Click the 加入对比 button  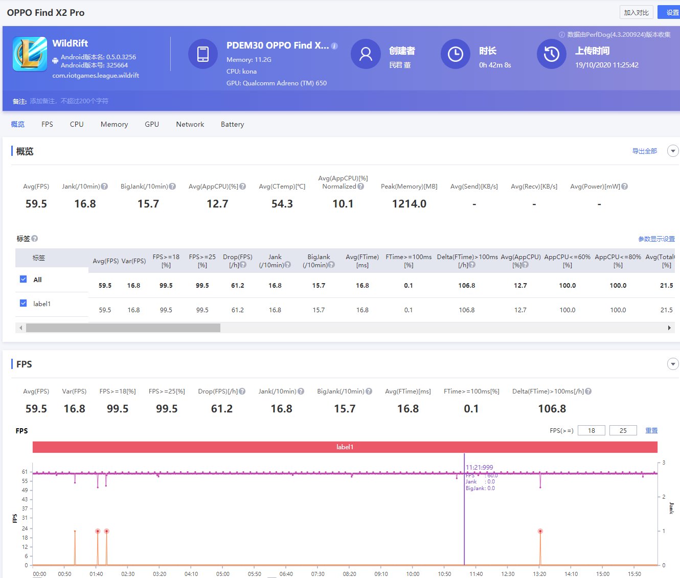637,12
